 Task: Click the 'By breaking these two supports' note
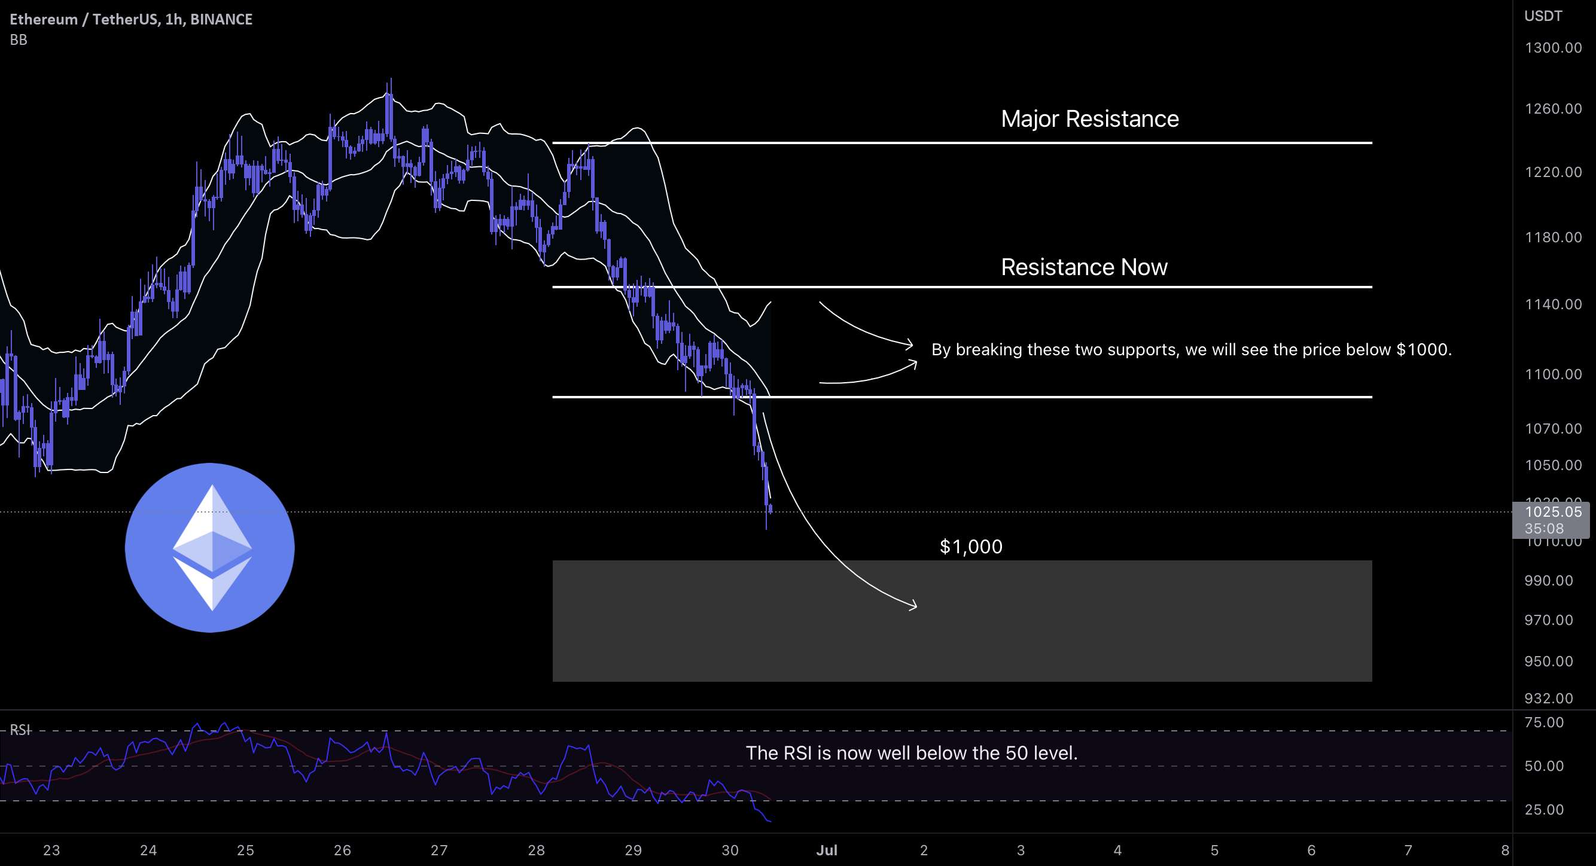pyautogui.click(x=1192, y=349)
